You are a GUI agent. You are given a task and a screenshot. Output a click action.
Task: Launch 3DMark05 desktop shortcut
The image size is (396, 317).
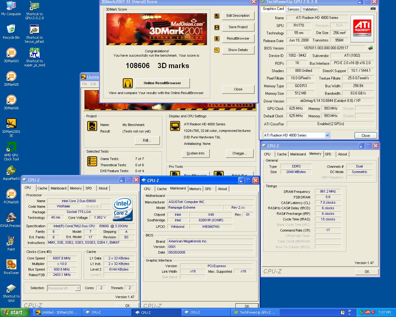click(x=11, y=79)
